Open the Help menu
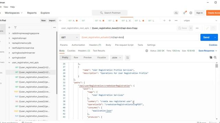The height and width of the screenshot is (123, 220). pos(12,7)
